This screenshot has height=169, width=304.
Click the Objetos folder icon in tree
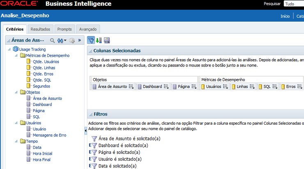pyautogui.click(x=23, y=92)
